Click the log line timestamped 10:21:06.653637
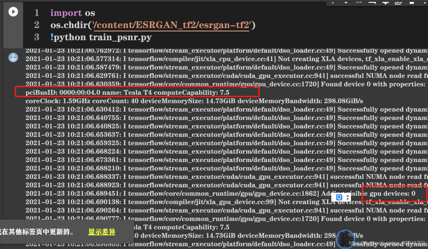 [227, 135]
